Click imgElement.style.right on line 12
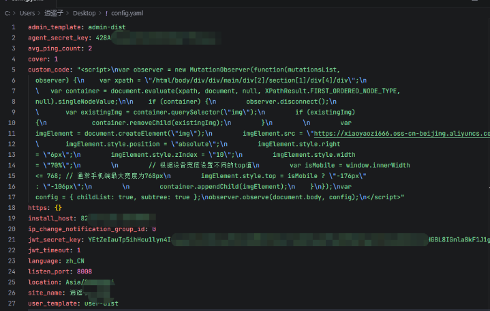Viewport: 490px width, 311px height. pos(299,144)
